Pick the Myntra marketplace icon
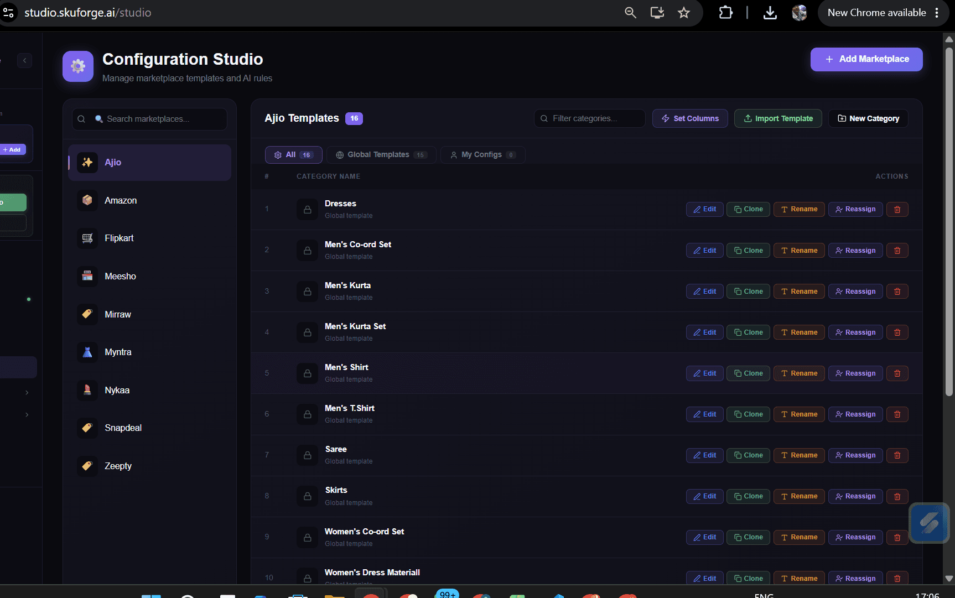 [x=87, y=352]
